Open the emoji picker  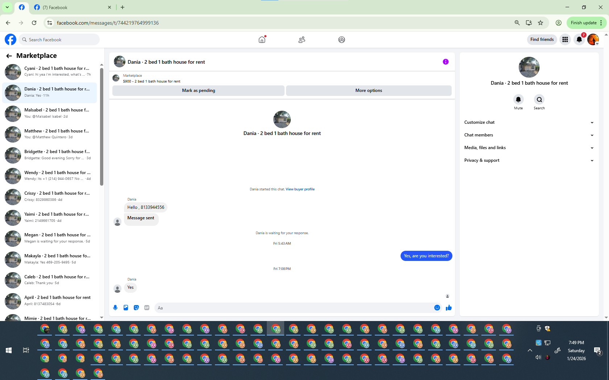click(437, 308)
